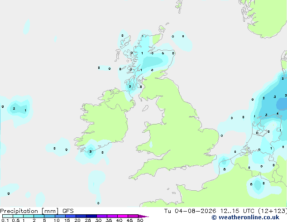Screen dimensions: 287x222
Task: Click the "25" legend scale label
Action: point(88,220)
